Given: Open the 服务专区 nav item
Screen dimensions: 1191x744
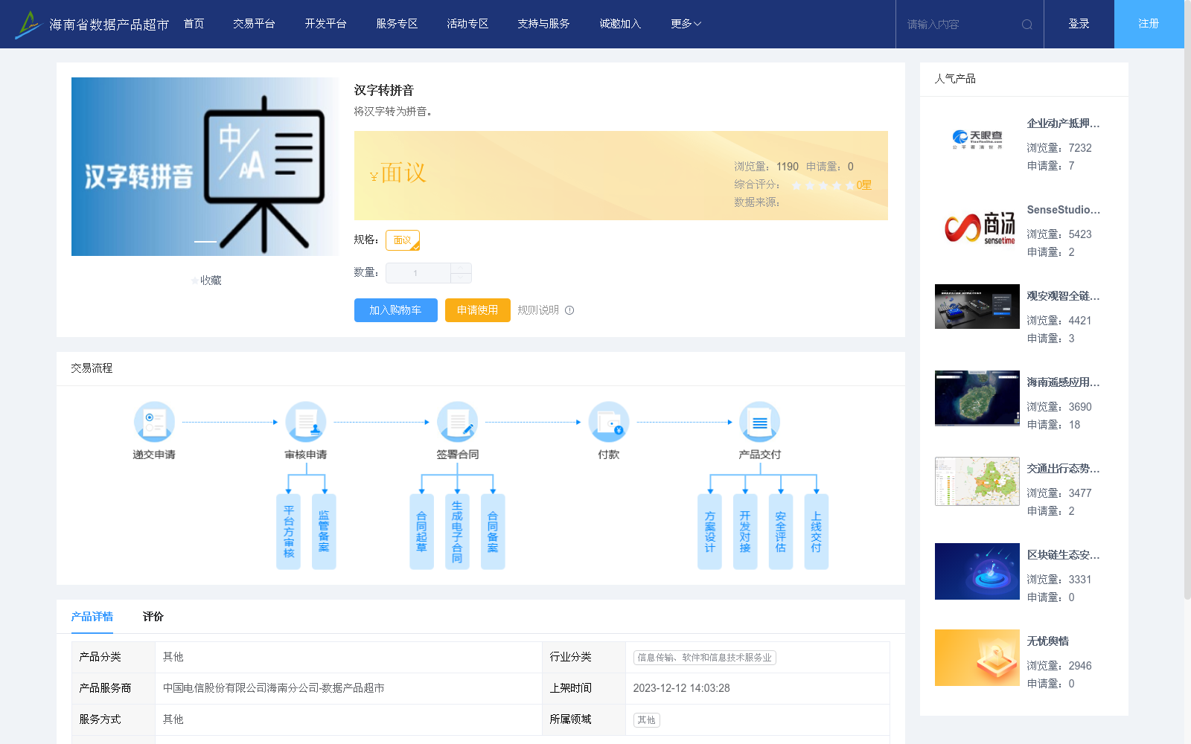Looking at the screenshot, I should click(x=397, y=24).
